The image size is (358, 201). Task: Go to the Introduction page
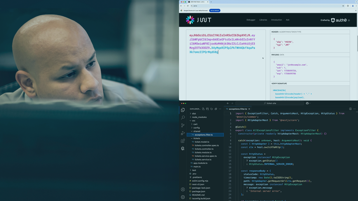click(x=276, y=20)
